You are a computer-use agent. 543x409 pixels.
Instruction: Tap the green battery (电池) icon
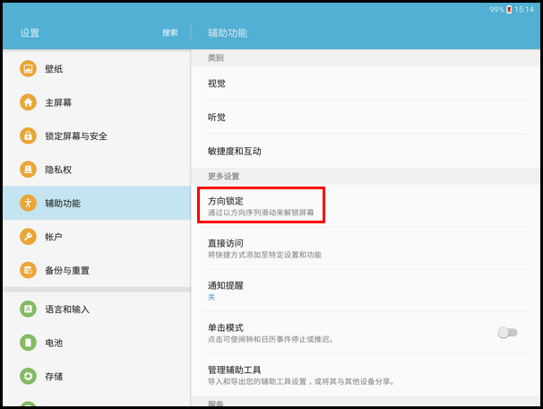(28, 343)
